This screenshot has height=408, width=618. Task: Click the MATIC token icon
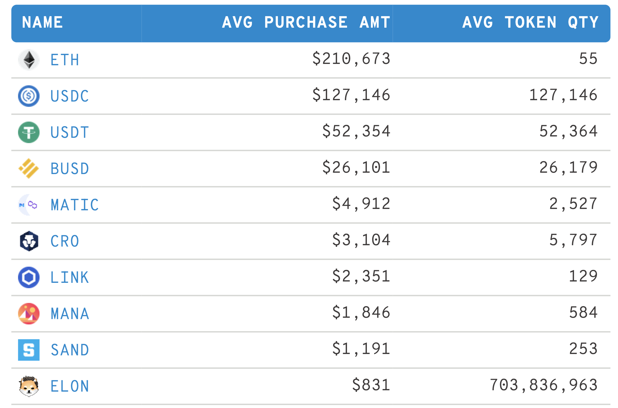[x=29, y=205]
